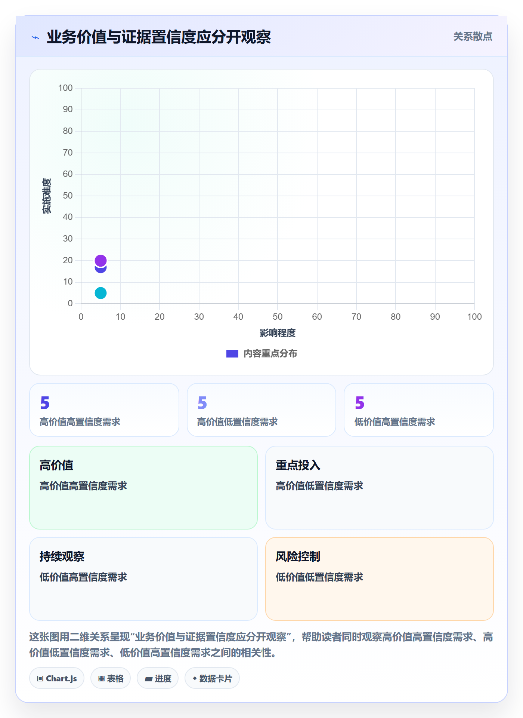This screenshot has width=523, height=718.
Task: Toggle the 内容重点分布 legend color box
Action: [232, 353]
